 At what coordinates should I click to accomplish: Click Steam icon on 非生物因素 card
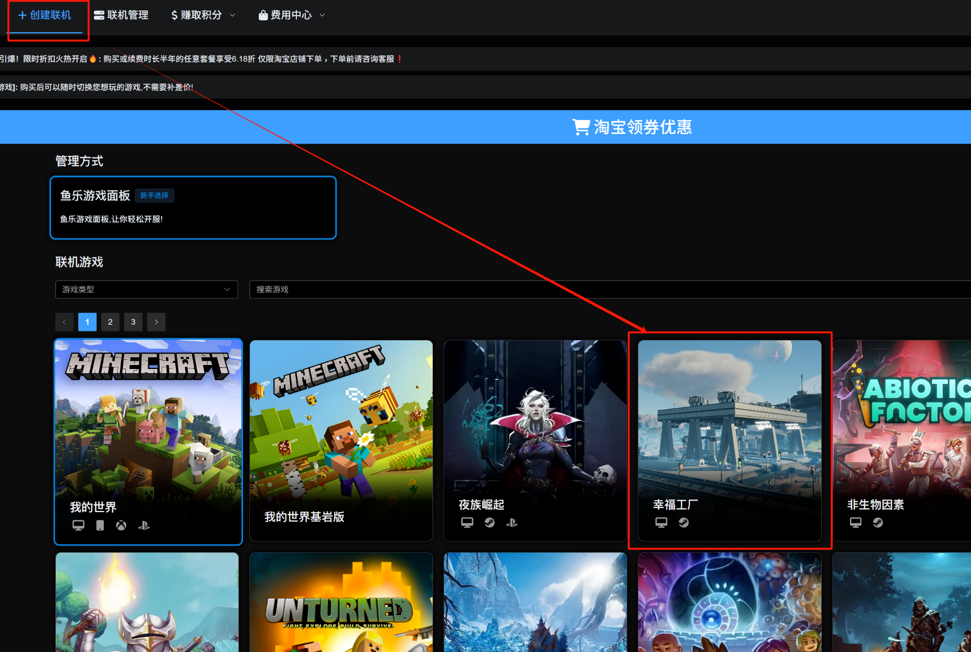coord(878,523)
